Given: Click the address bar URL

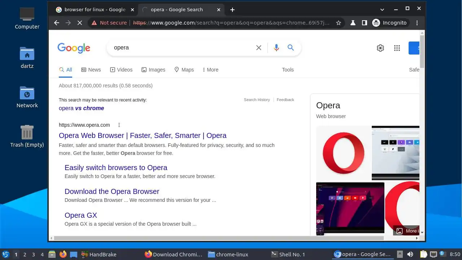Looking at the screenshot, I should coord(231,23).
